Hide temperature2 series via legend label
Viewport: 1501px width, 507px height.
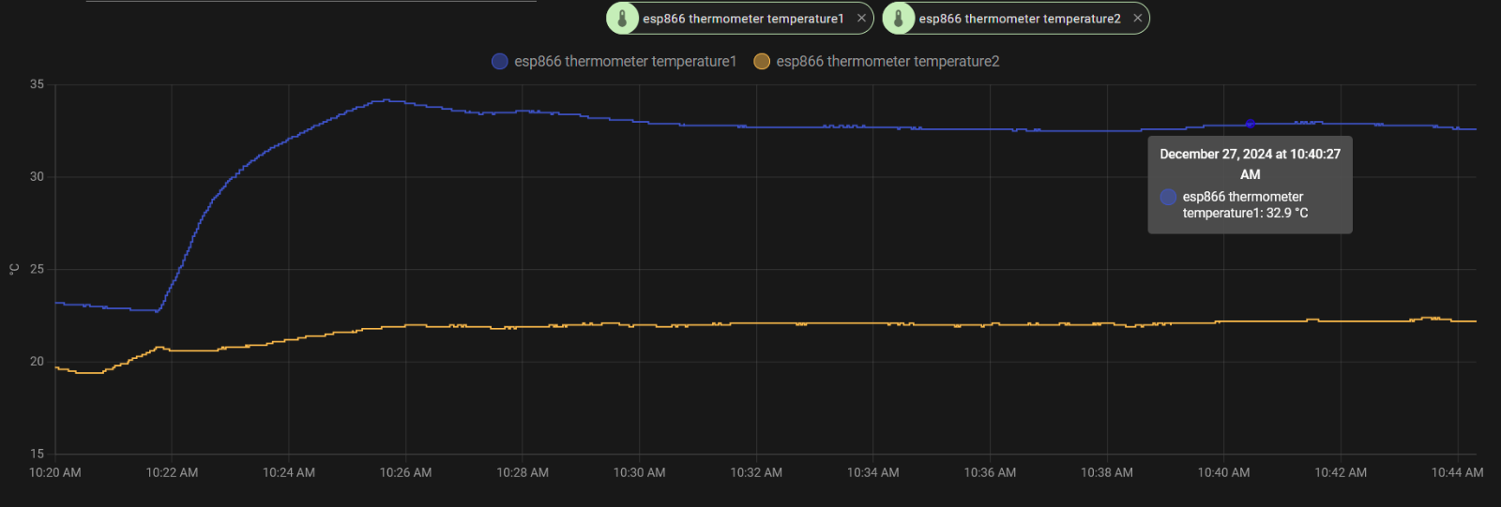pos(887,61)
